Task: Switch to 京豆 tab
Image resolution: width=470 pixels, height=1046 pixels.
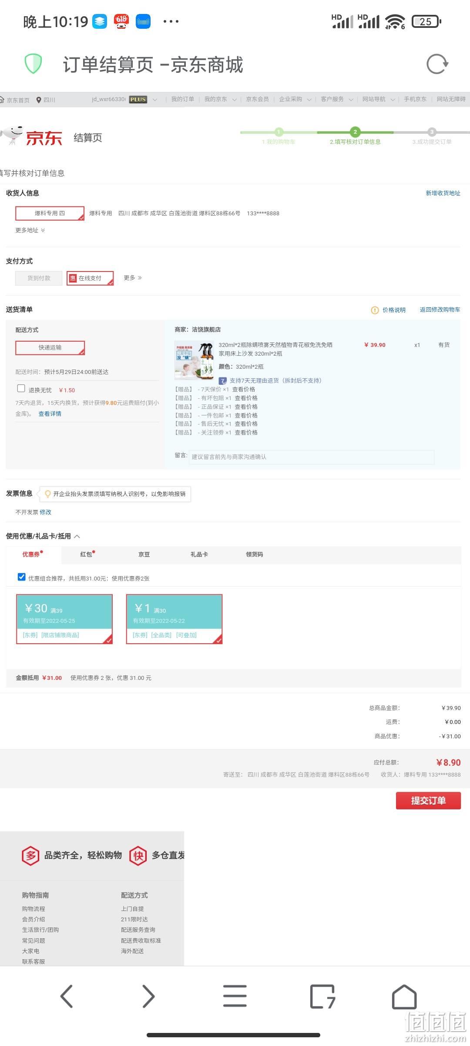Action: [x=144, y=554]
